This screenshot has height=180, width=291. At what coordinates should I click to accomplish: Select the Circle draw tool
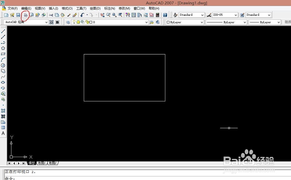click(3, 65)
